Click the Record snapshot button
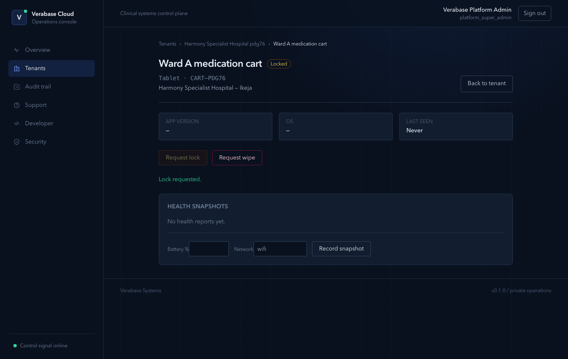 [x=341, y=249]
